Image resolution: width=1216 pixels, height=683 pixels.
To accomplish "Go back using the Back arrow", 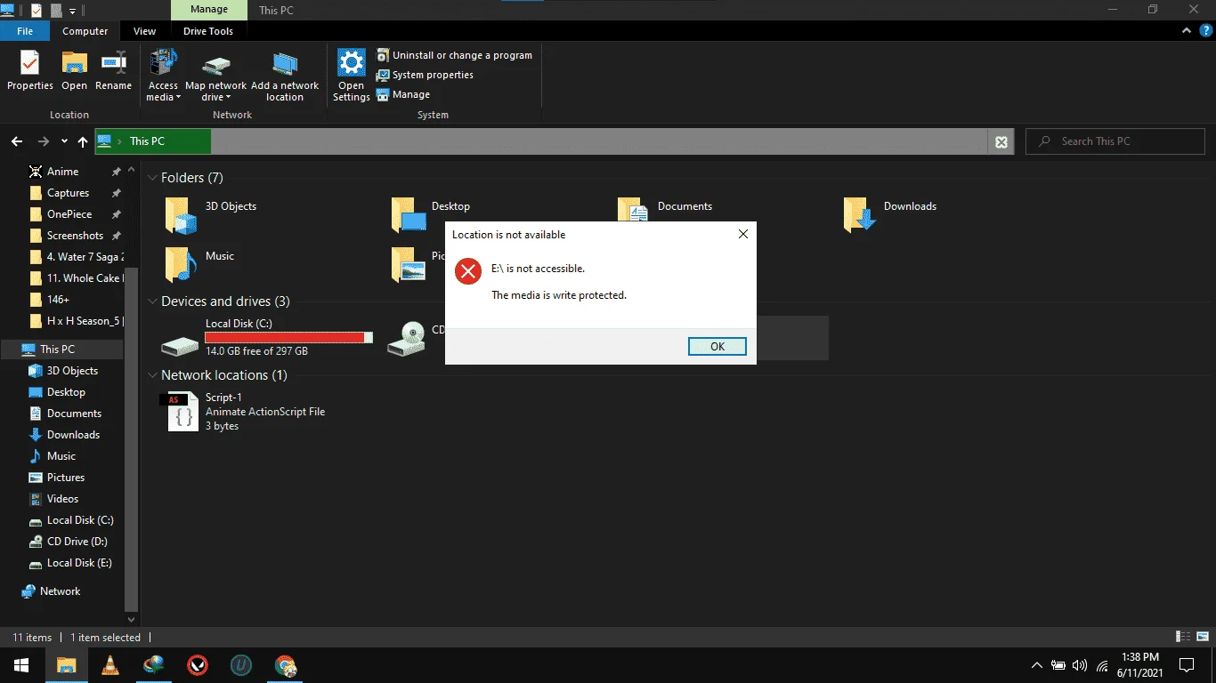I will coord(17,141).
